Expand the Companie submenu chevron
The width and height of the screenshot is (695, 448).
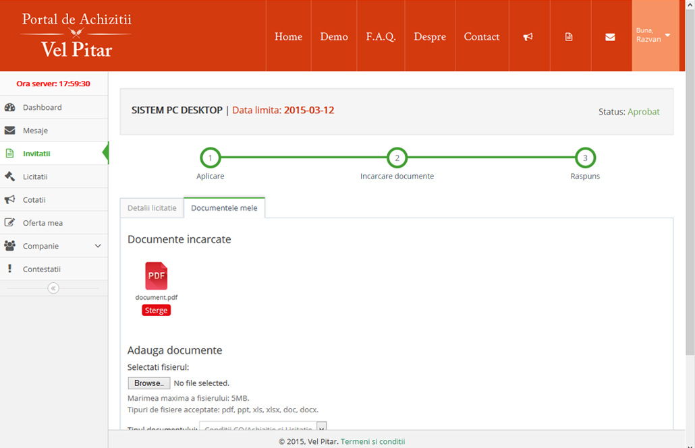click(x=98, y=246)
